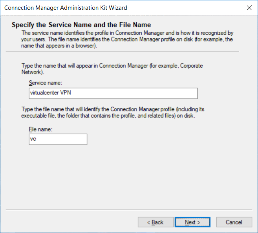Go to the previous page with Back

point(156,222)
